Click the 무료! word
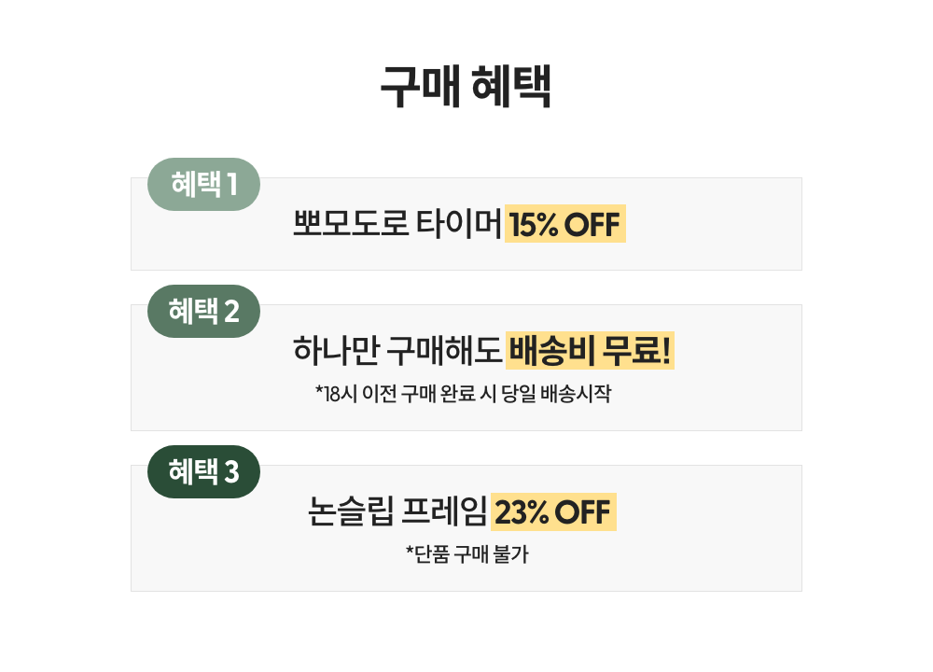933x672 pixels. click(x=637, y=352)
